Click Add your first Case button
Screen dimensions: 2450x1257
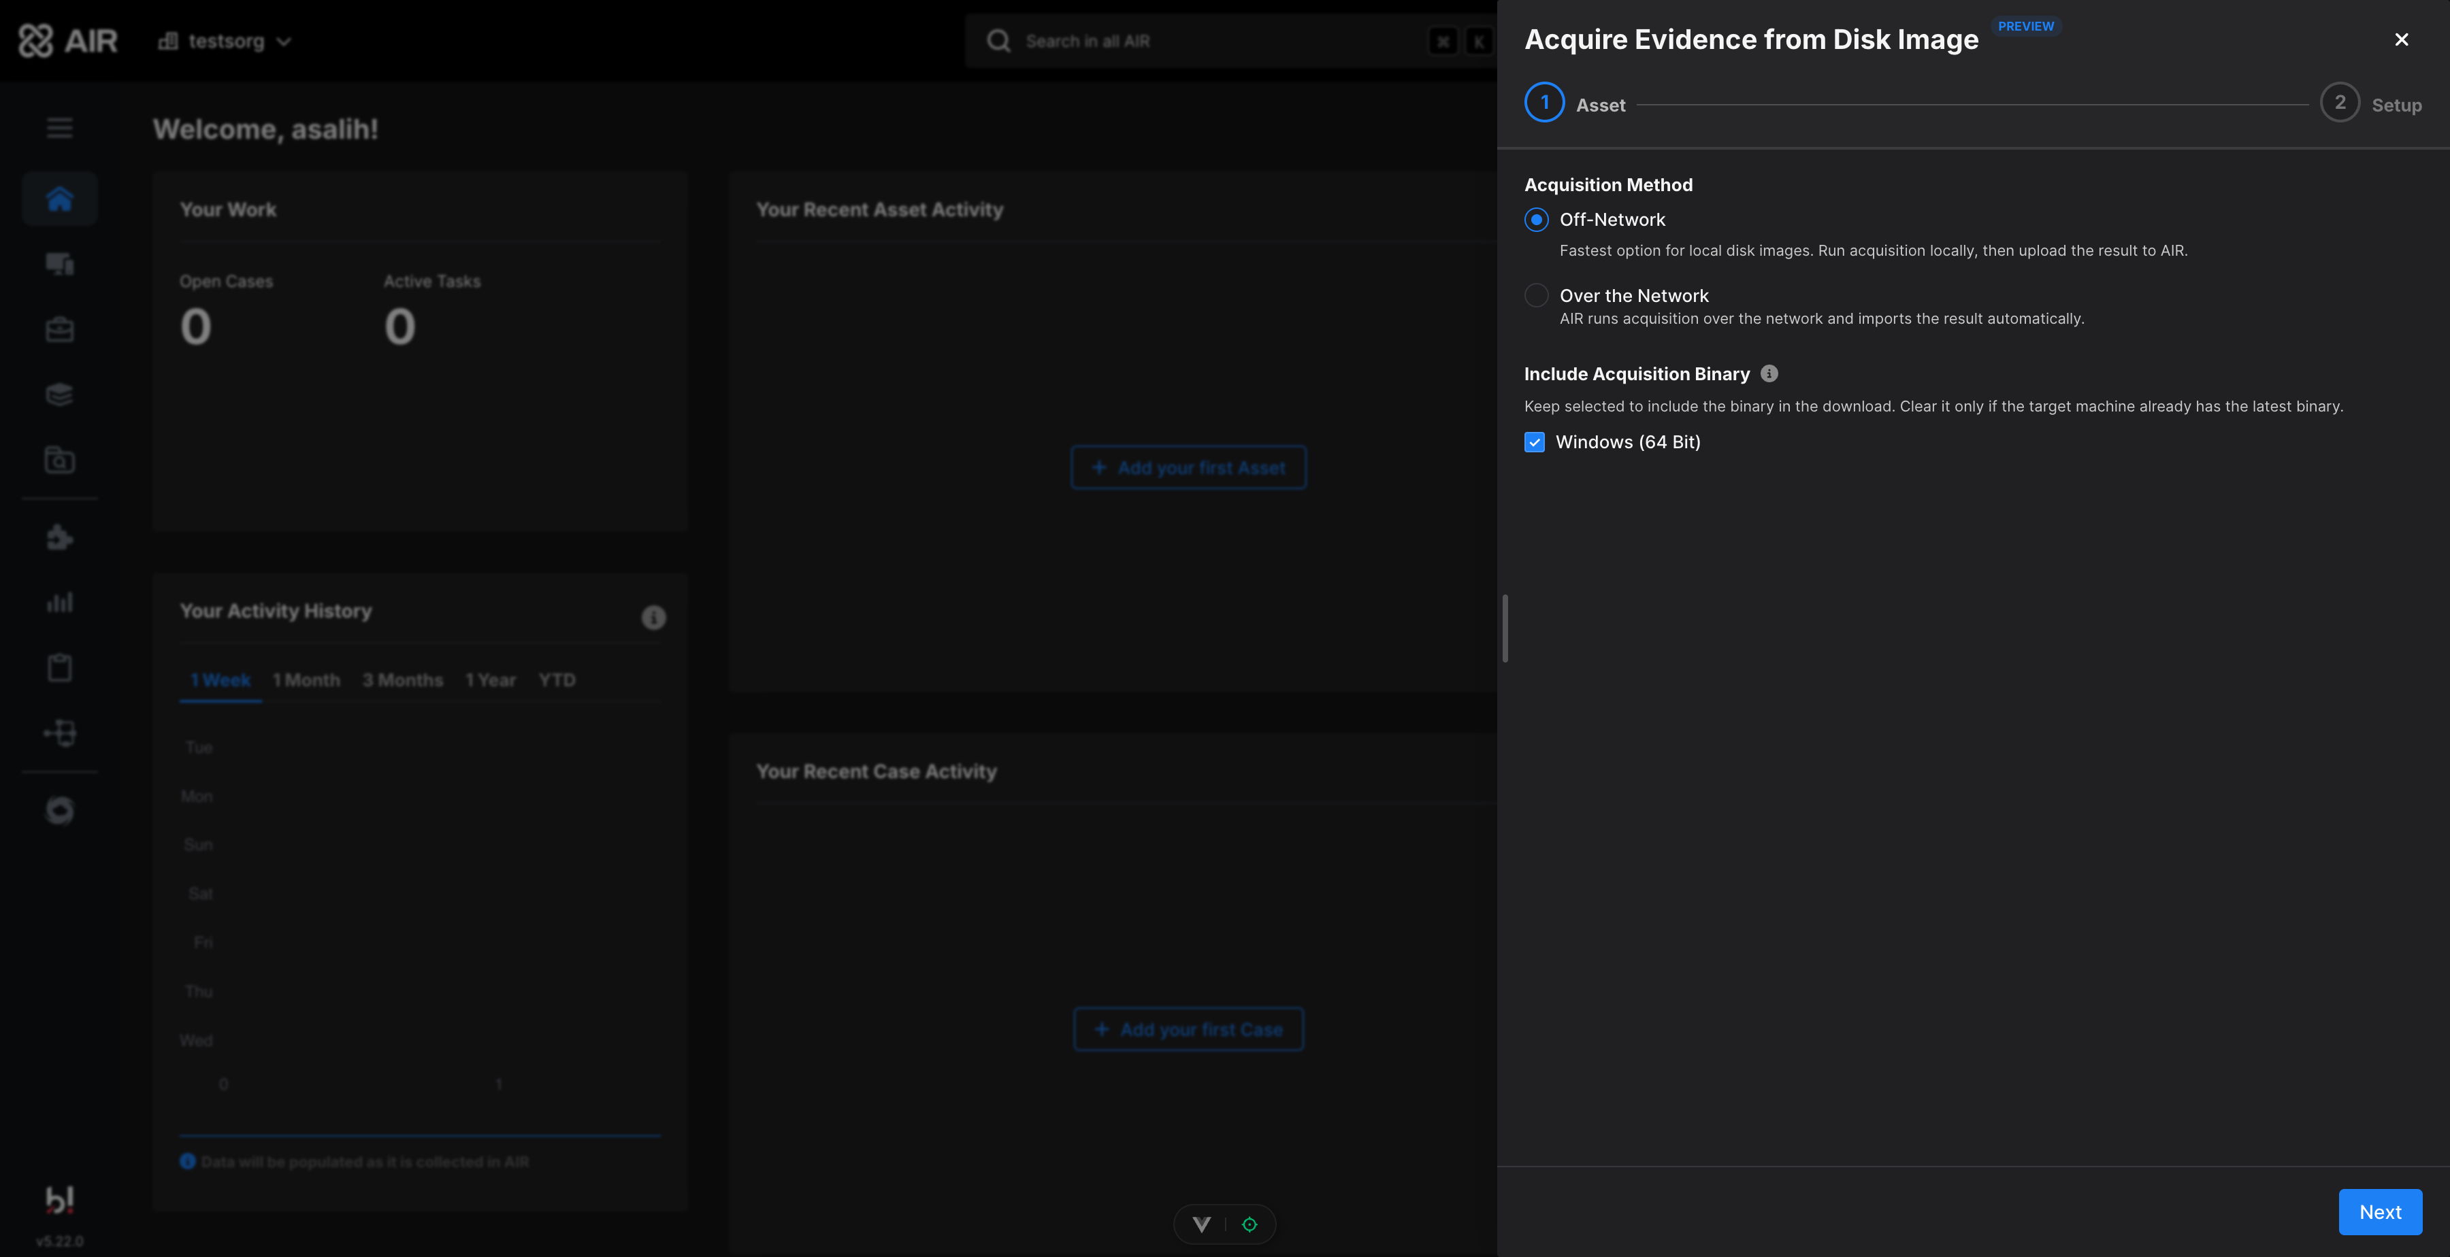[x=1189, y=1030]
